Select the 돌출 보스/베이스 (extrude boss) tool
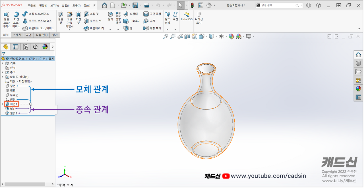364x188 pixels. click(x=7, y=20)
